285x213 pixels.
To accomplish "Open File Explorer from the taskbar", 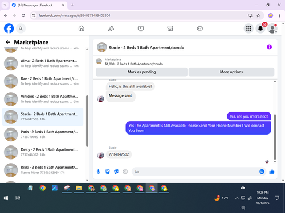I will click(79, 188).
